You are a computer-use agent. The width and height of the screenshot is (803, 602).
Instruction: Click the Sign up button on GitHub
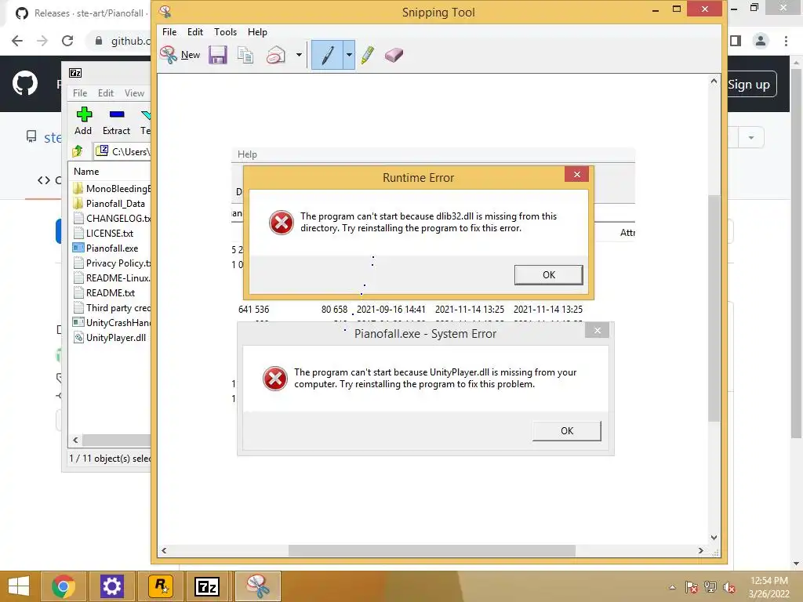point(749,85)
